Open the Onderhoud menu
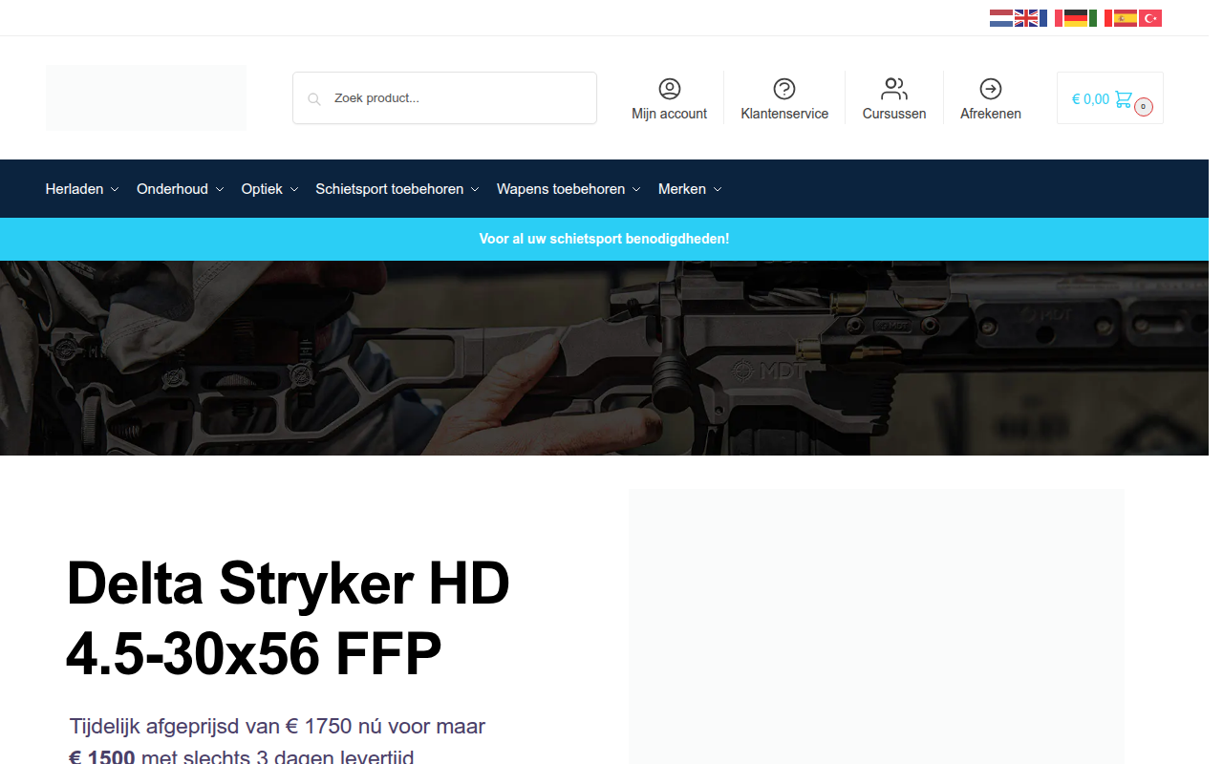The width and height of the screenshot is (1223, 764). pyautogui.click(x=180, y=189)
